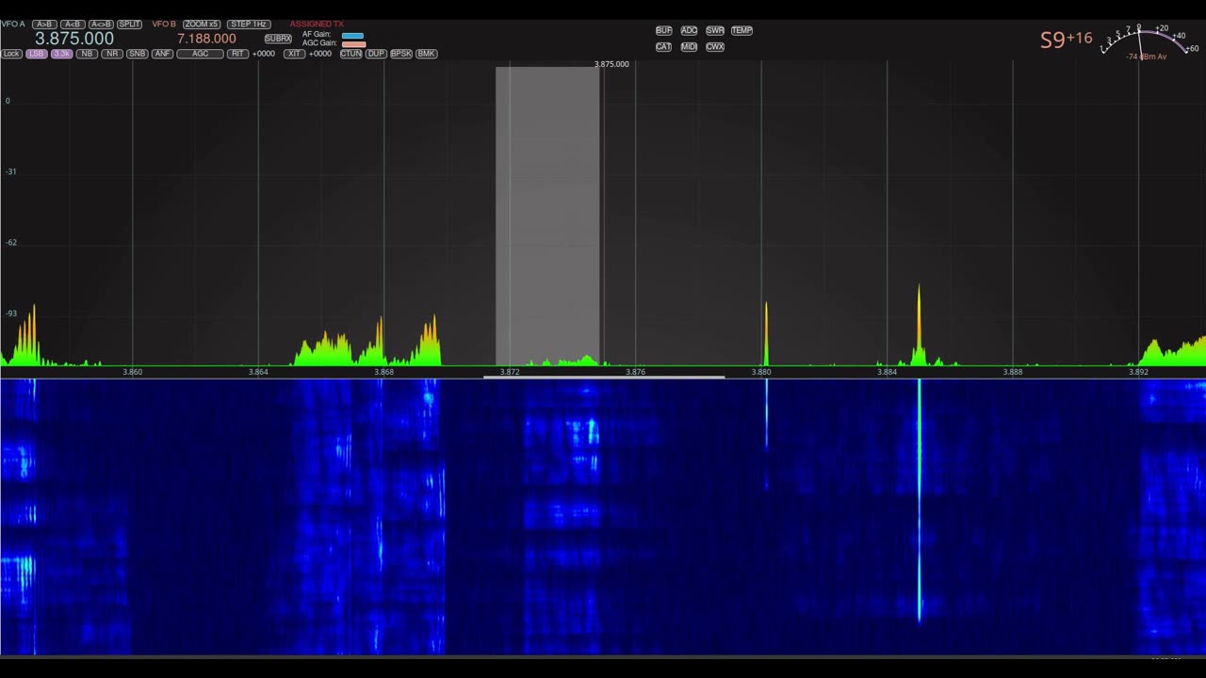Click the 3.875.000 cursor frequency label
1206x678 pixels.
(611, 64)
